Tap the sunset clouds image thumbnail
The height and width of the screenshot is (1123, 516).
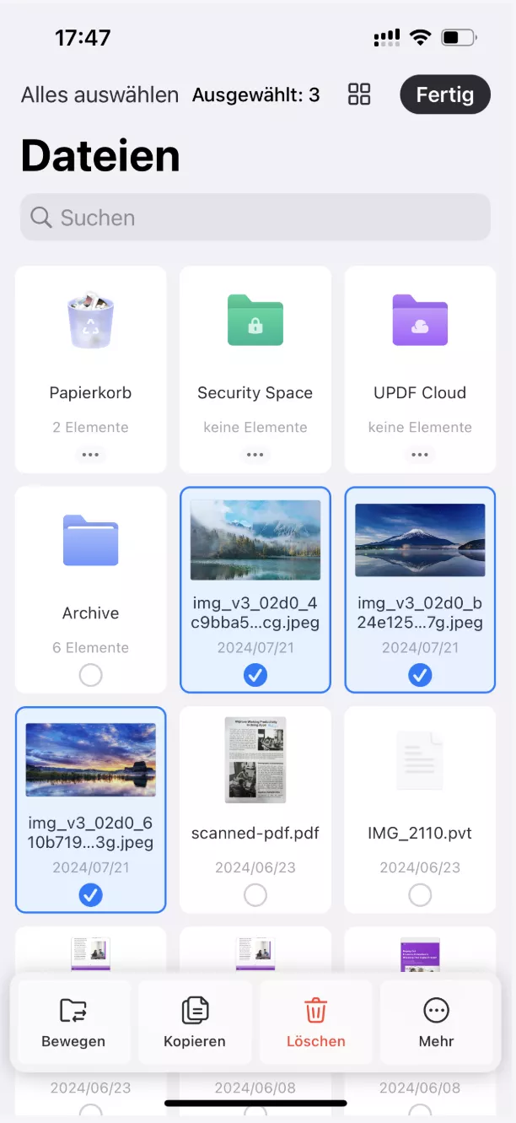point(90,760)
